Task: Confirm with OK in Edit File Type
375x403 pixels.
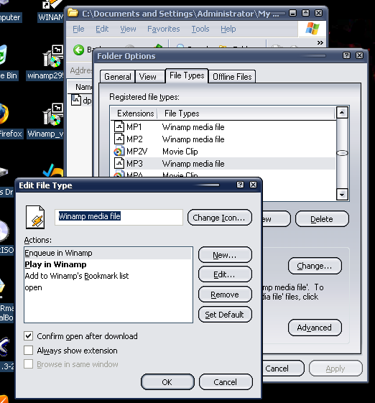Action: (167, 382)
